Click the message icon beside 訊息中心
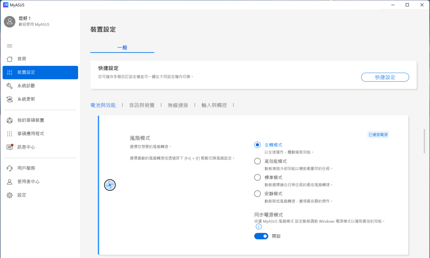 (10, 147)
